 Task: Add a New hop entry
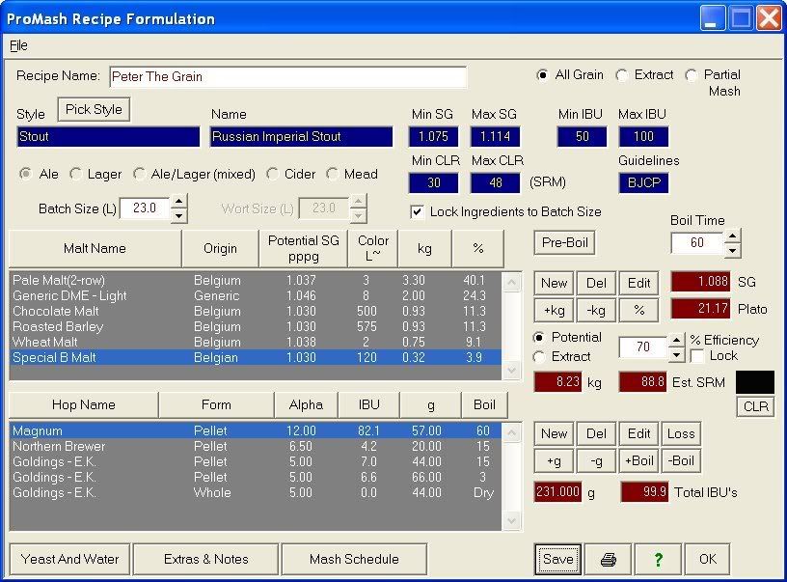pyautogui.click(x=554, y=434)
